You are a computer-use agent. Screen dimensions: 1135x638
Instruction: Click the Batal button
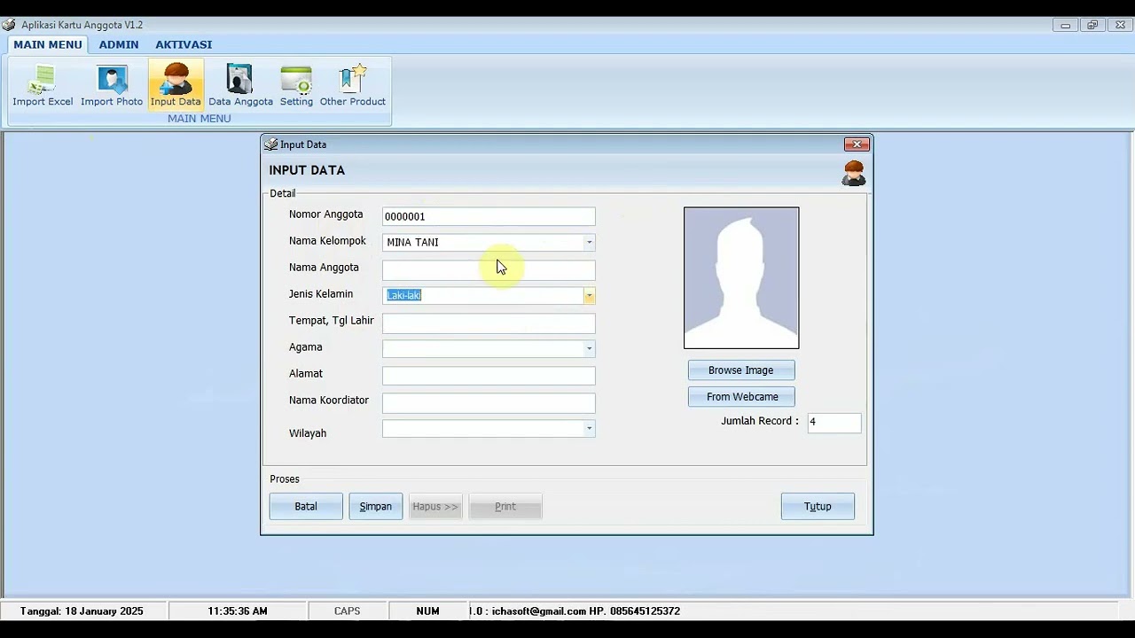306,506
